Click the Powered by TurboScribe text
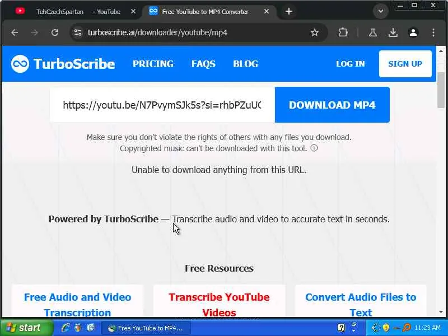Viewport: 448px width, 336px height. pos(104,219)
